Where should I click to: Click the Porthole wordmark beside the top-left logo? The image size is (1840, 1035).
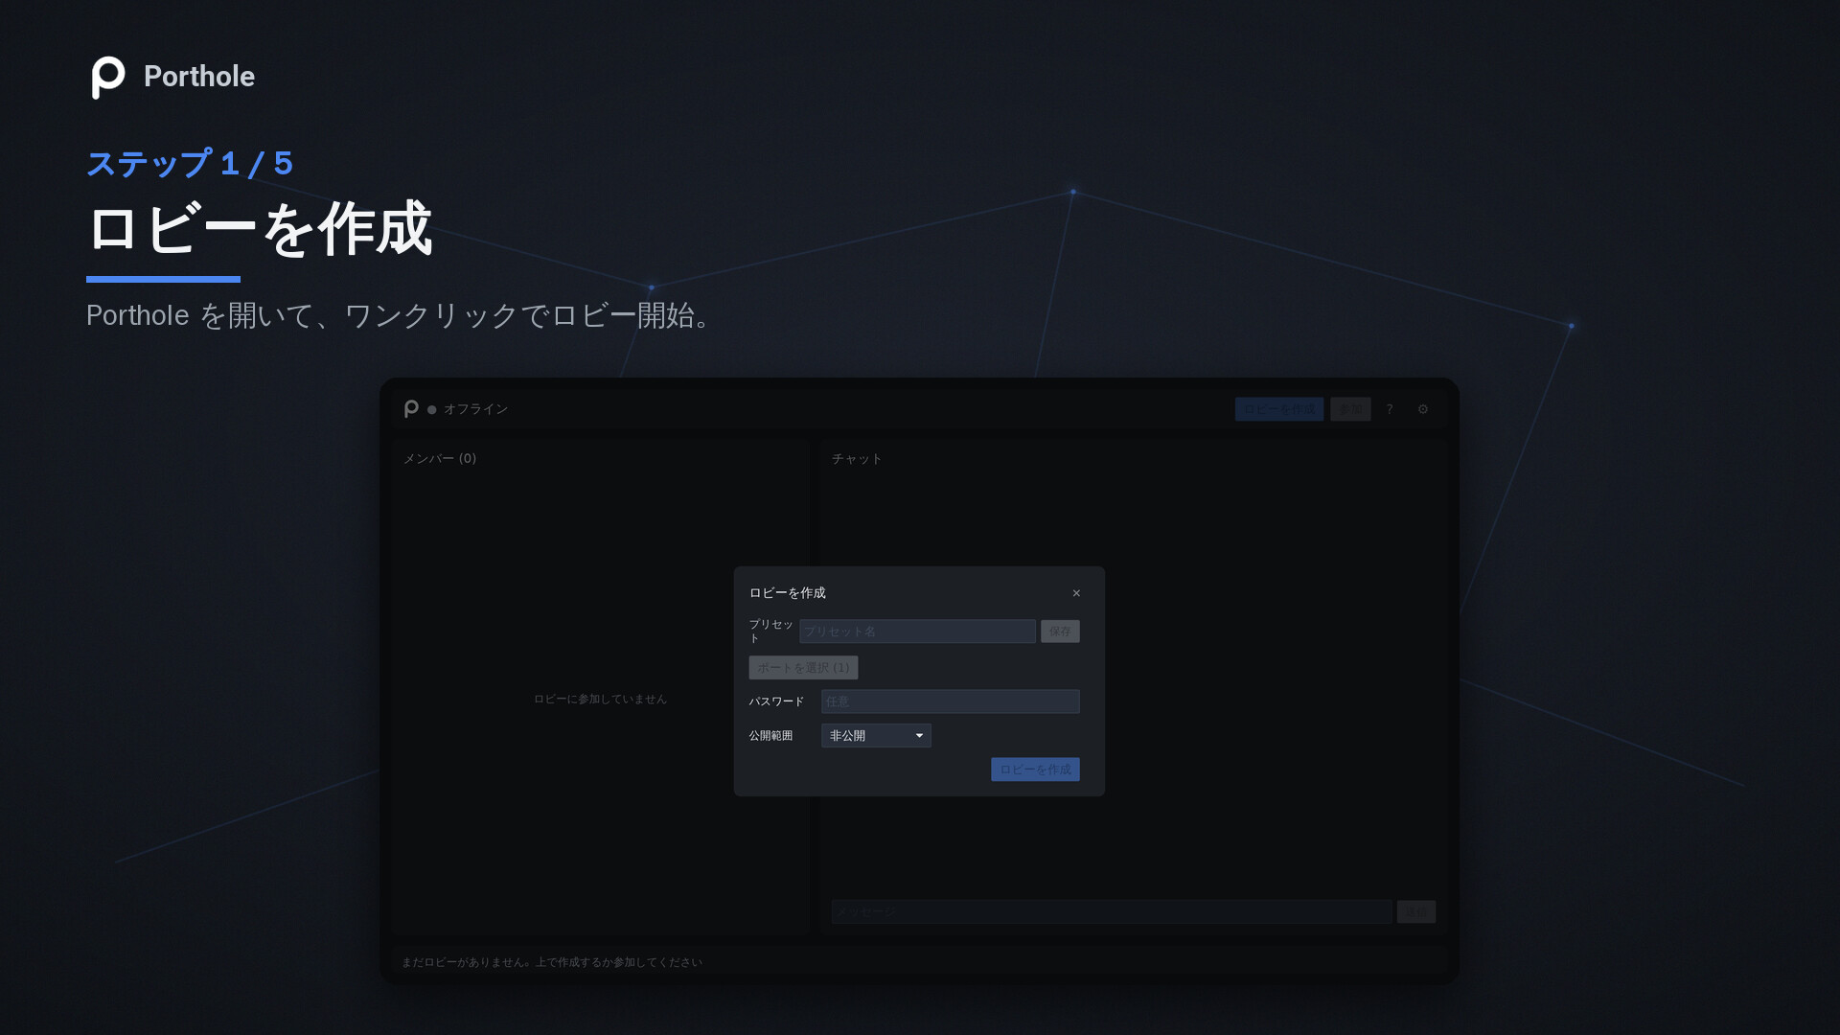[199, 77]
